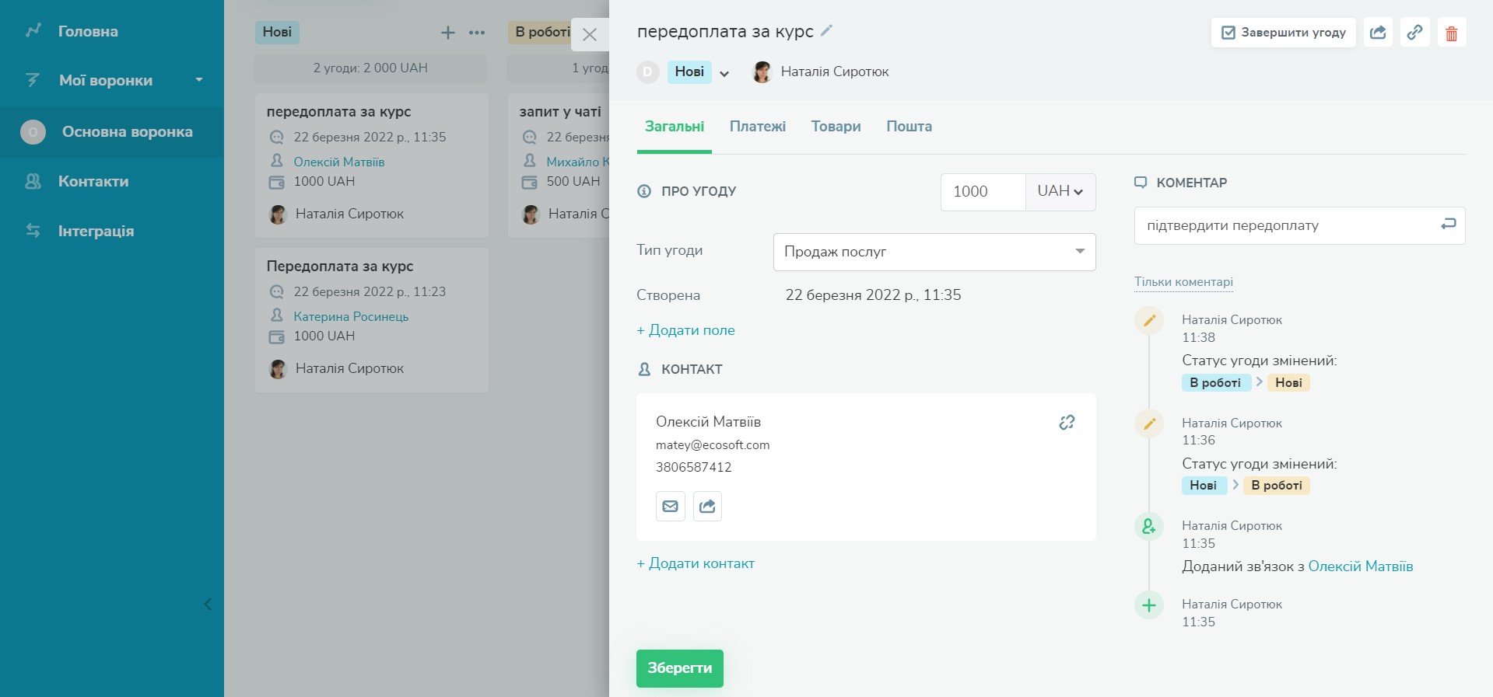Delete the deal with trash icon
Screen dimensions: 1493x697
point(1451,33)
